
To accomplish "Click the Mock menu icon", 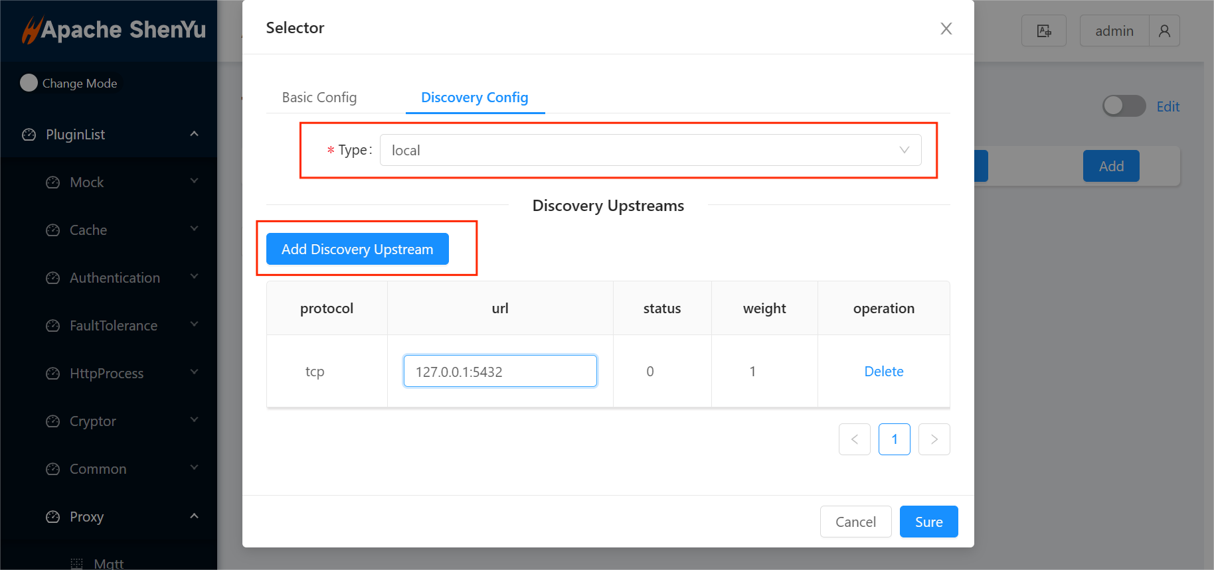I will click(53, 182).
